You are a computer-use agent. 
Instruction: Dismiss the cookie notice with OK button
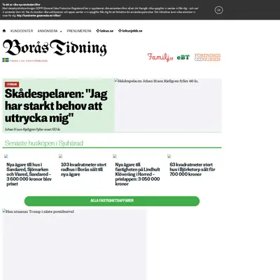[218, 10]
